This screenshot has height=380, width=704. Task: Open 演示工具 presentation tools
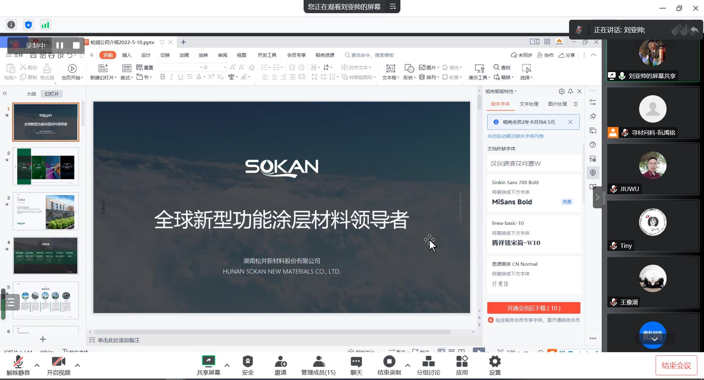tap(479, 72)
